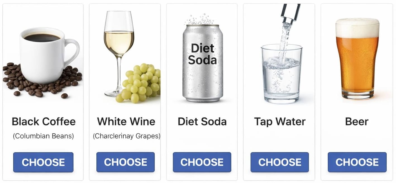Screen dimensions: 396x183
Task: Hit the CHOOSE button for Tap Water
Action: click(280, 162)
